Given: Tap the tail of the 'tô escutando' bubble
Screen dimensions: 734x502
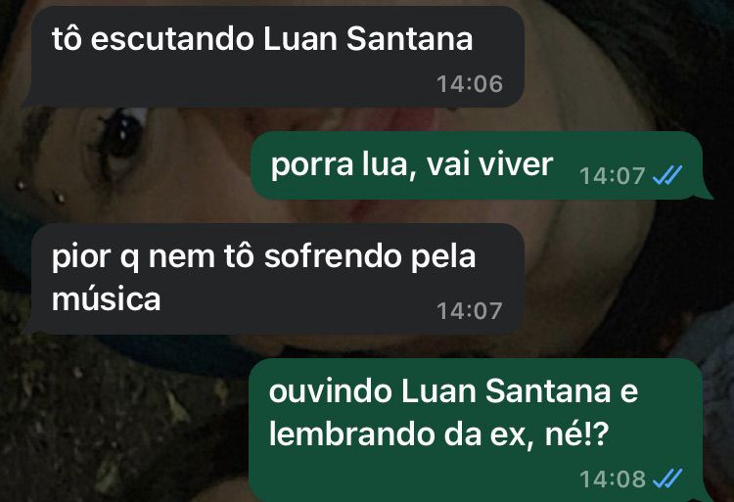Looking at the screenshot, I should click(27, 100).
